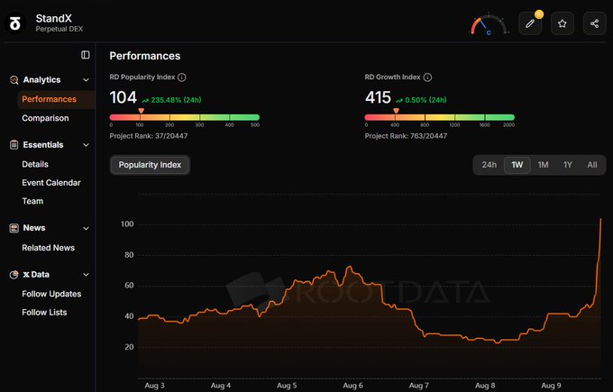Open info tooltip for RD Growth Index

click(x=427, y=77)
